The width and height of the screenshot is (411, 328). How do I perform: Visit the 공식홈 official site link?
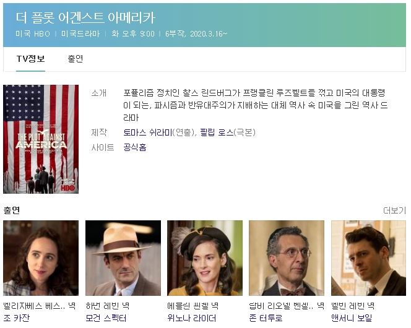click(135, 147)
